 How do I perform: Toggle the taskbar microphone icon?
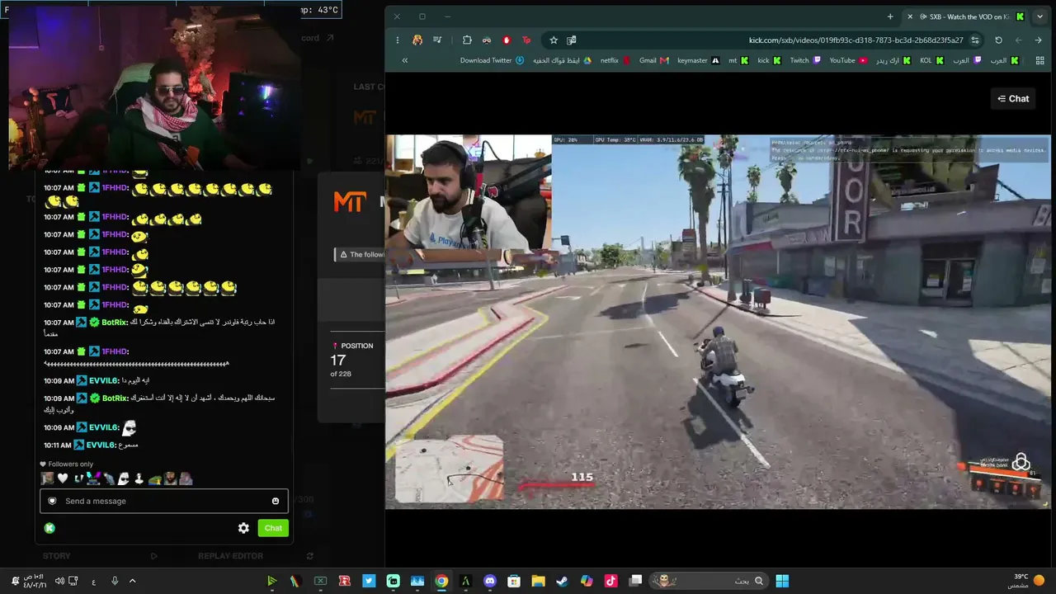click(x=115, y=581)
